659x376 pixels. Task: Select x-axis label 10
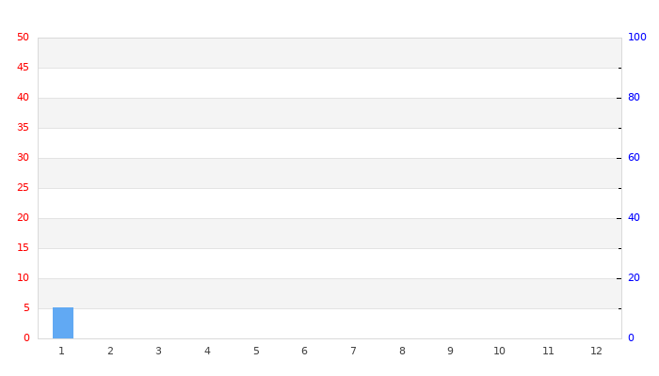coord(499,352)
